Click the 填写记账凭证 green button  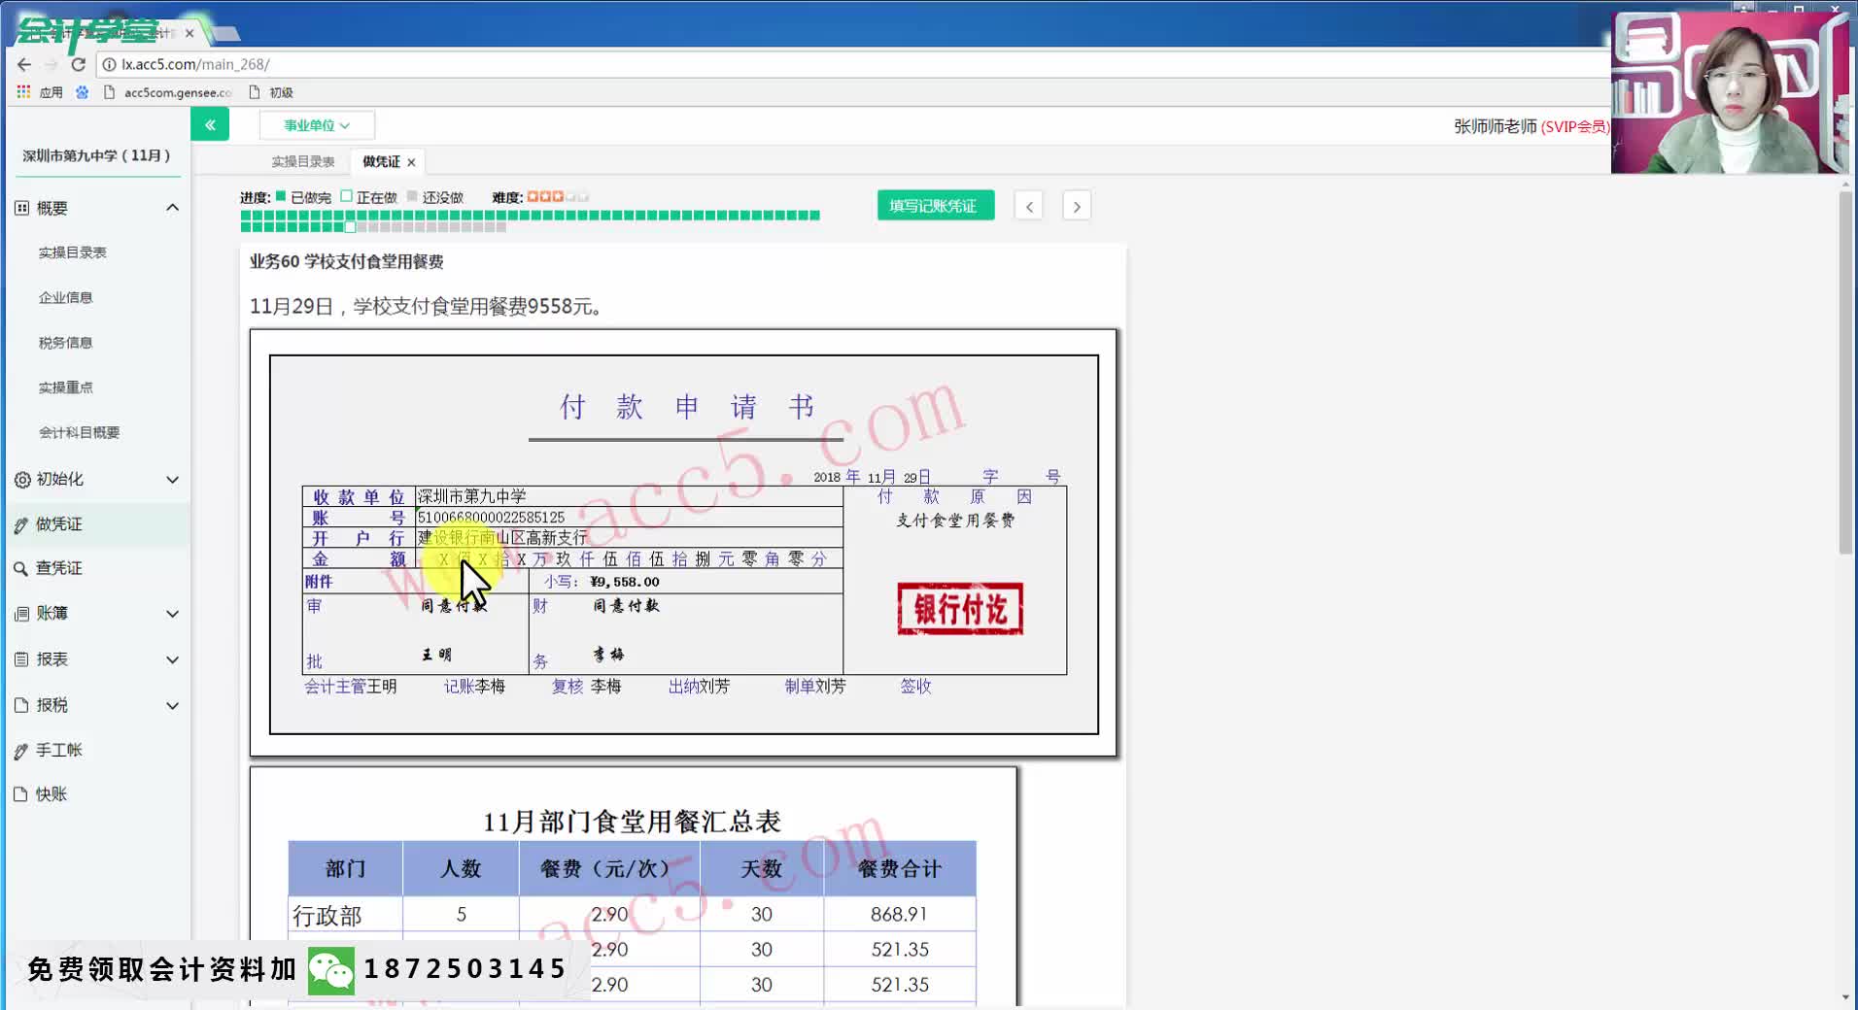[934, 205]
